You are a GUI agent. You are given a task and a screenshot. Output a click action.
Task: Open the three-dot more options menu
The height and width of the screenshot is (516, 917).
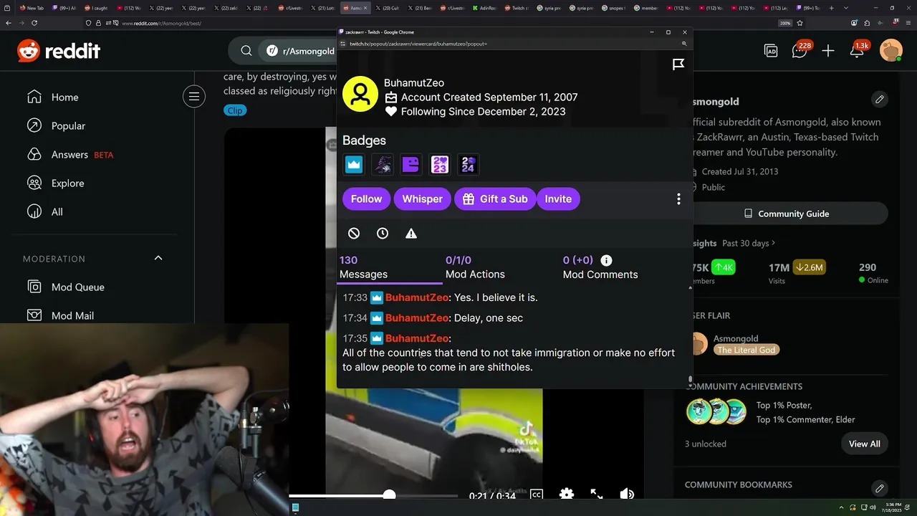point(678,199)
